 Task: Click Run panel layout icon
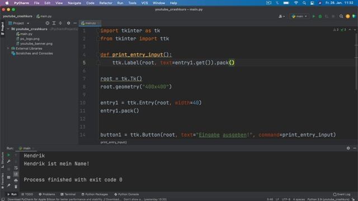9,177
